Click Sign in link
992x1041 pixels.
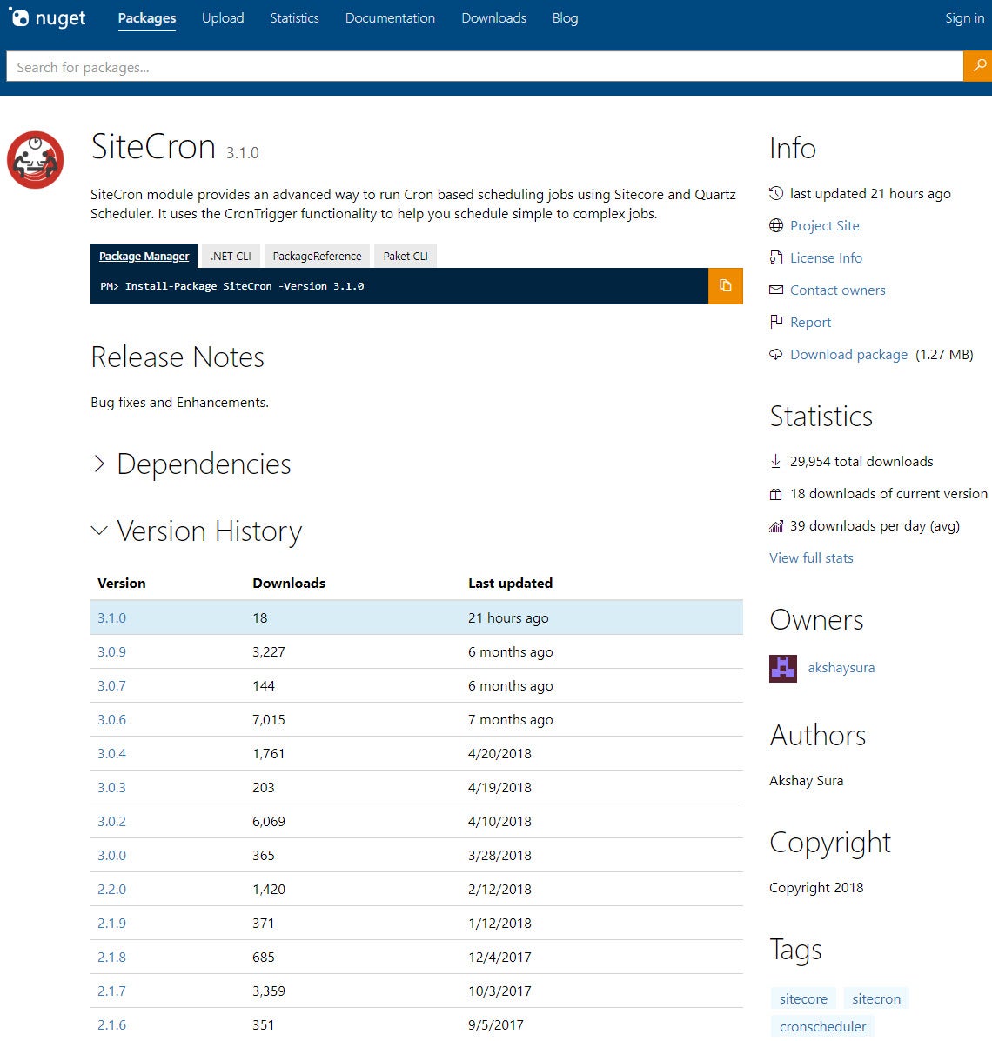pyautogui.click(x=964, y=18)
